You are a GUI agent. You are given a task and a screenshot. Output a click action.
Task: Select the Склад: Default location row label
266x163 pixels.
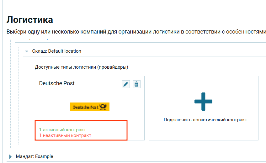click(56, 51)
